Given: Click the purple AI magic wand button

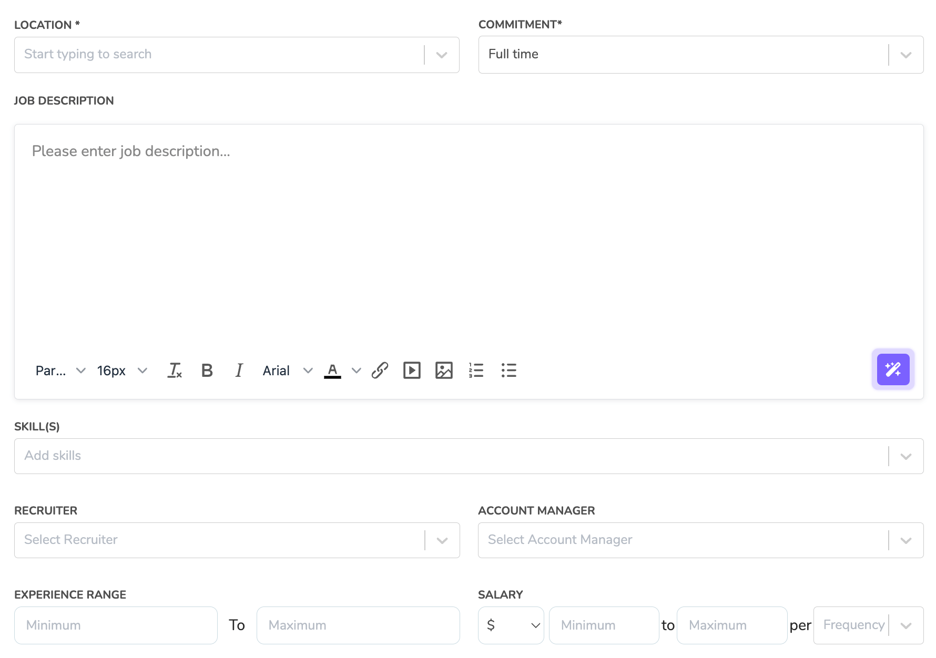Looking at the screenshot, I should (x=893, y=369).
